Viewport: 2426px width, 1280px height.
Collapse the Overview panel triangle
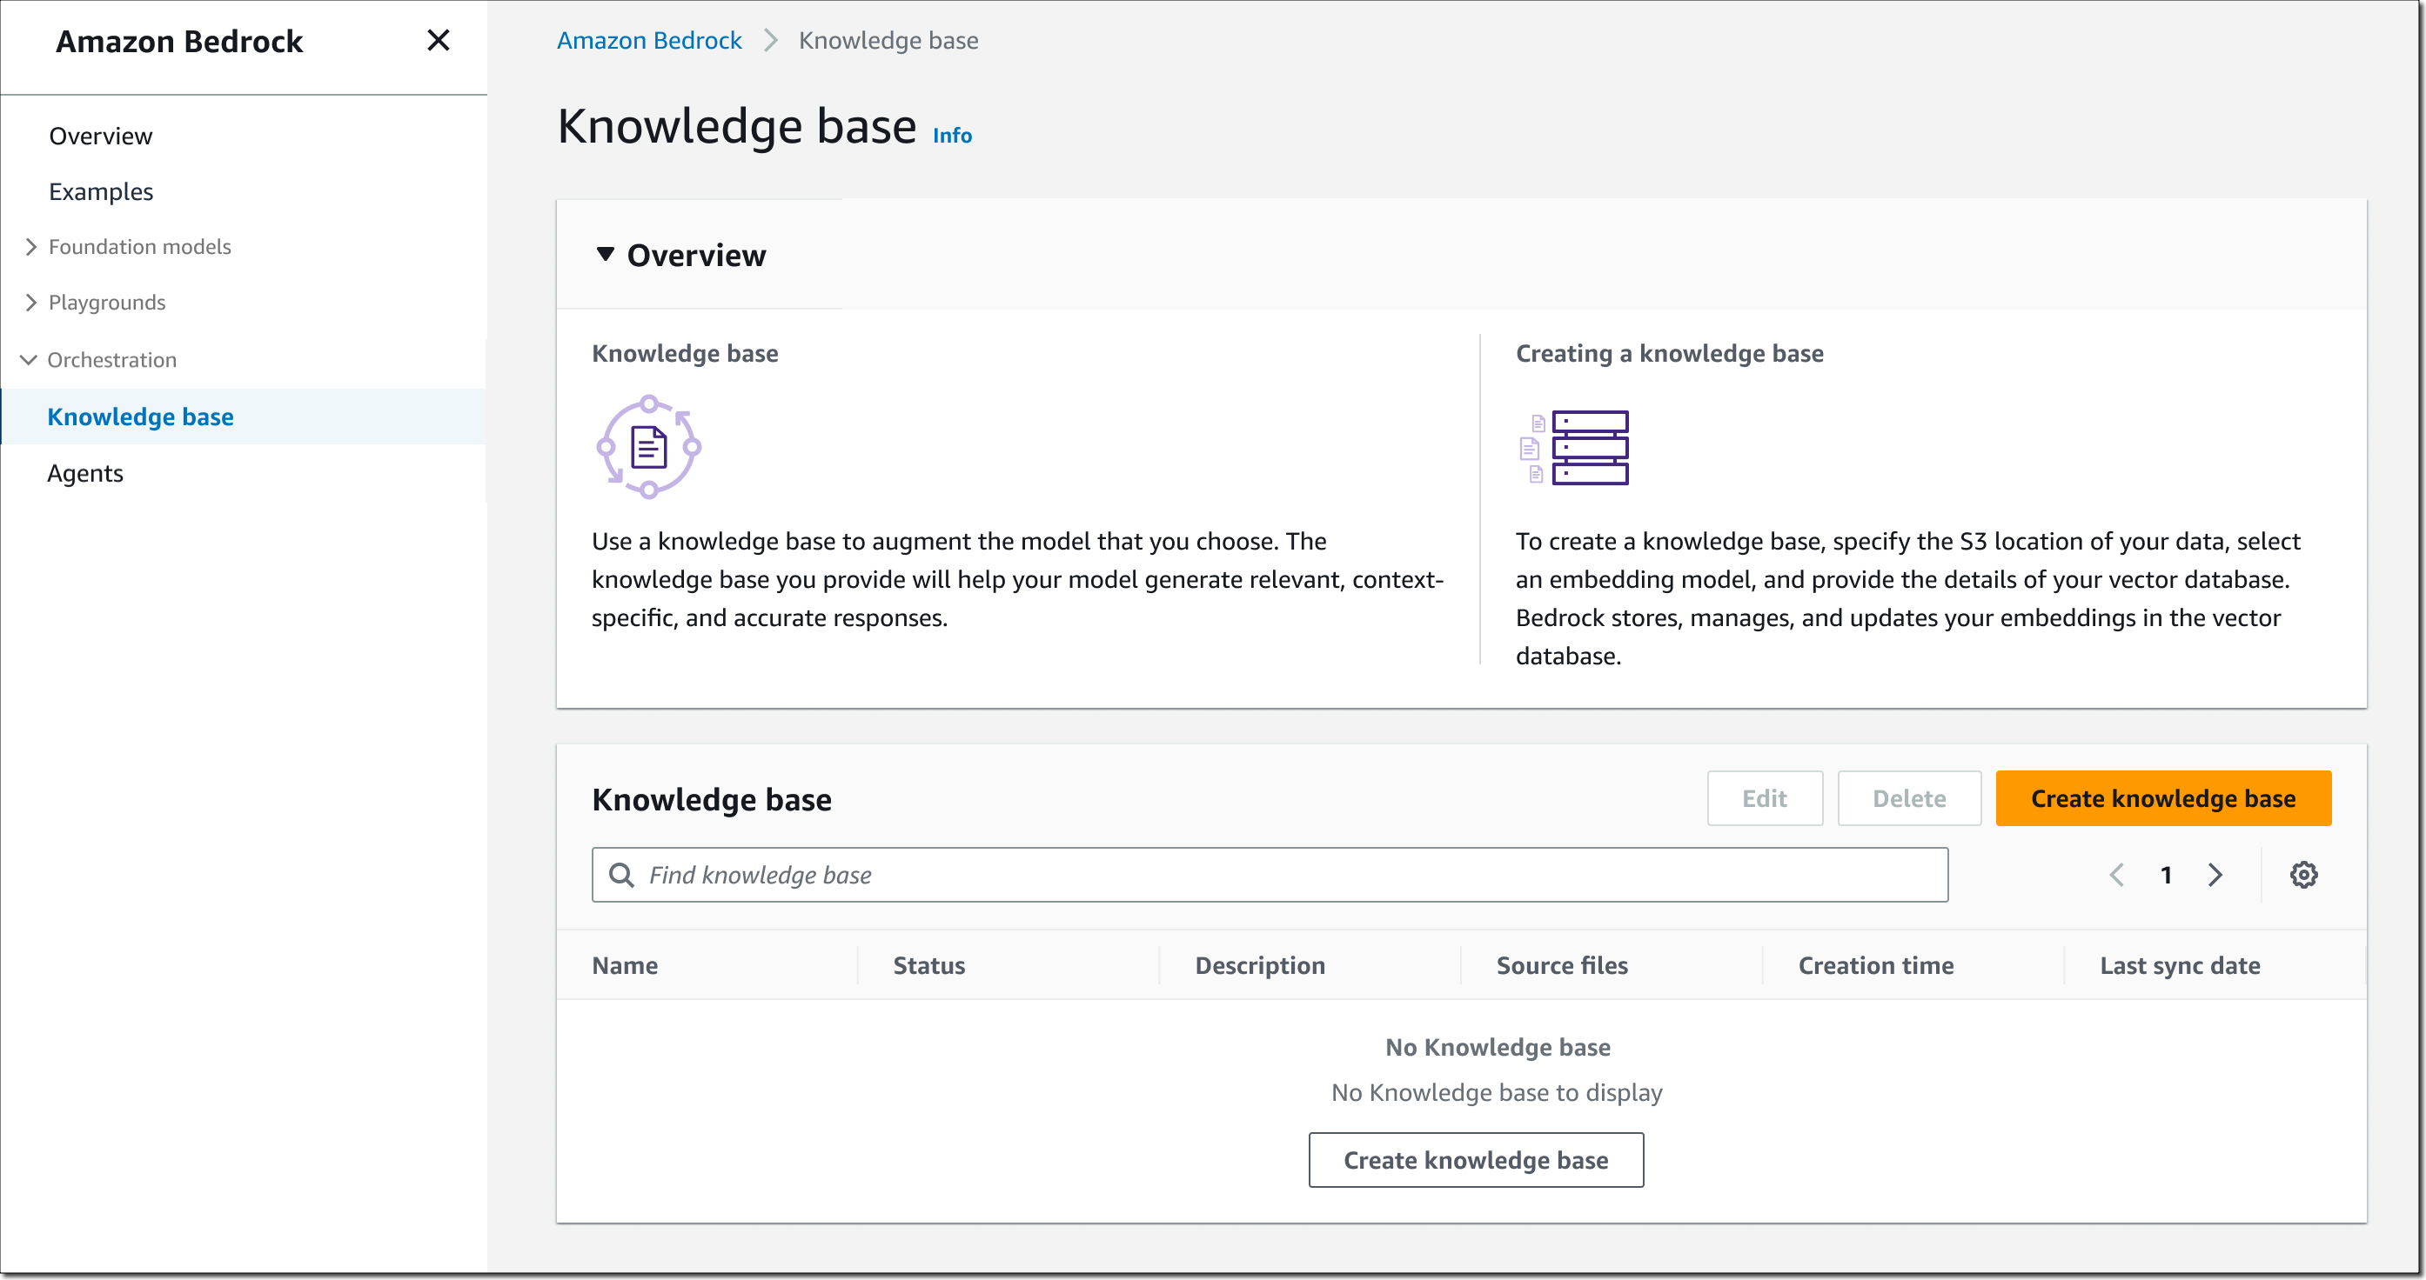[606, 254]
